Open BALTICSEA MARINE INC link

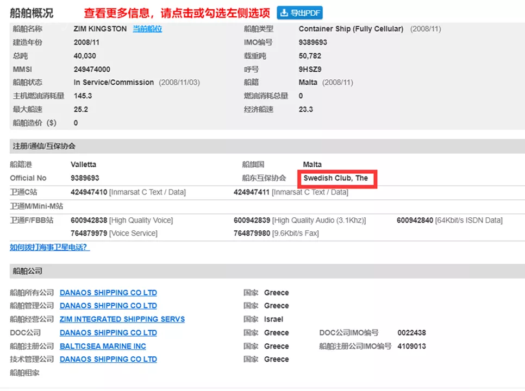(x=103, y=346)
